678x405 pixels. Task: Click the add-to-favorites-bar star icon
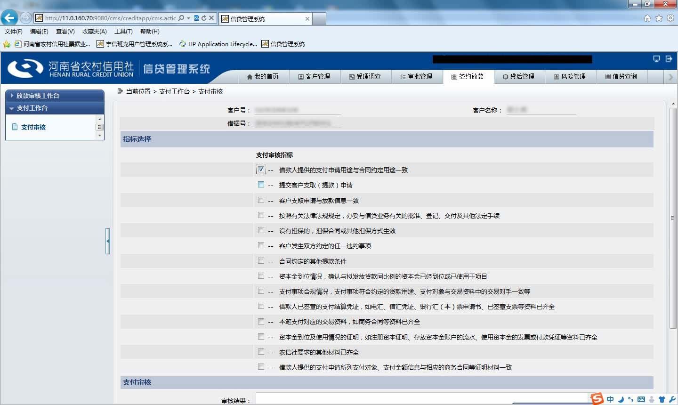(7, 44)
